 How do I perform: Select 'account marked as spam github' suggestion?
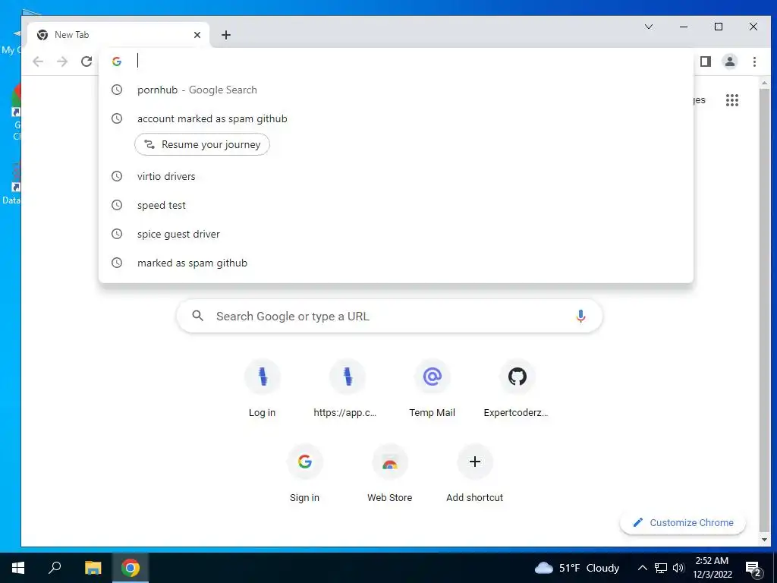pyautogui.click(x=396, y=118)
